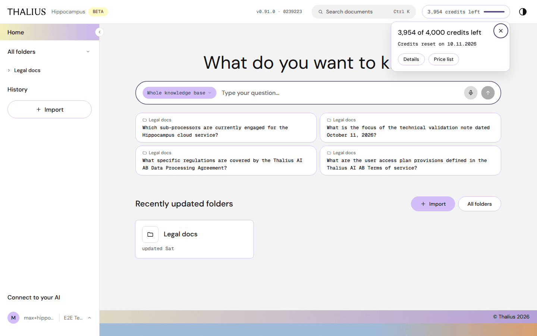Image resolution: width=537 pixels, height=336 pixels.
Task: Expand the Legal docs tree item
Action: point(9,71)
